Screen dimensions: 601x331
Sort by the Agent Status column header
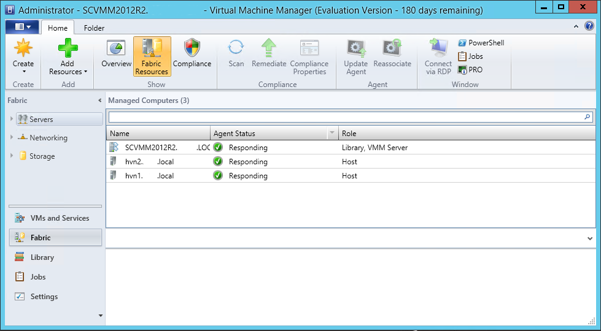tap(269, 134)
